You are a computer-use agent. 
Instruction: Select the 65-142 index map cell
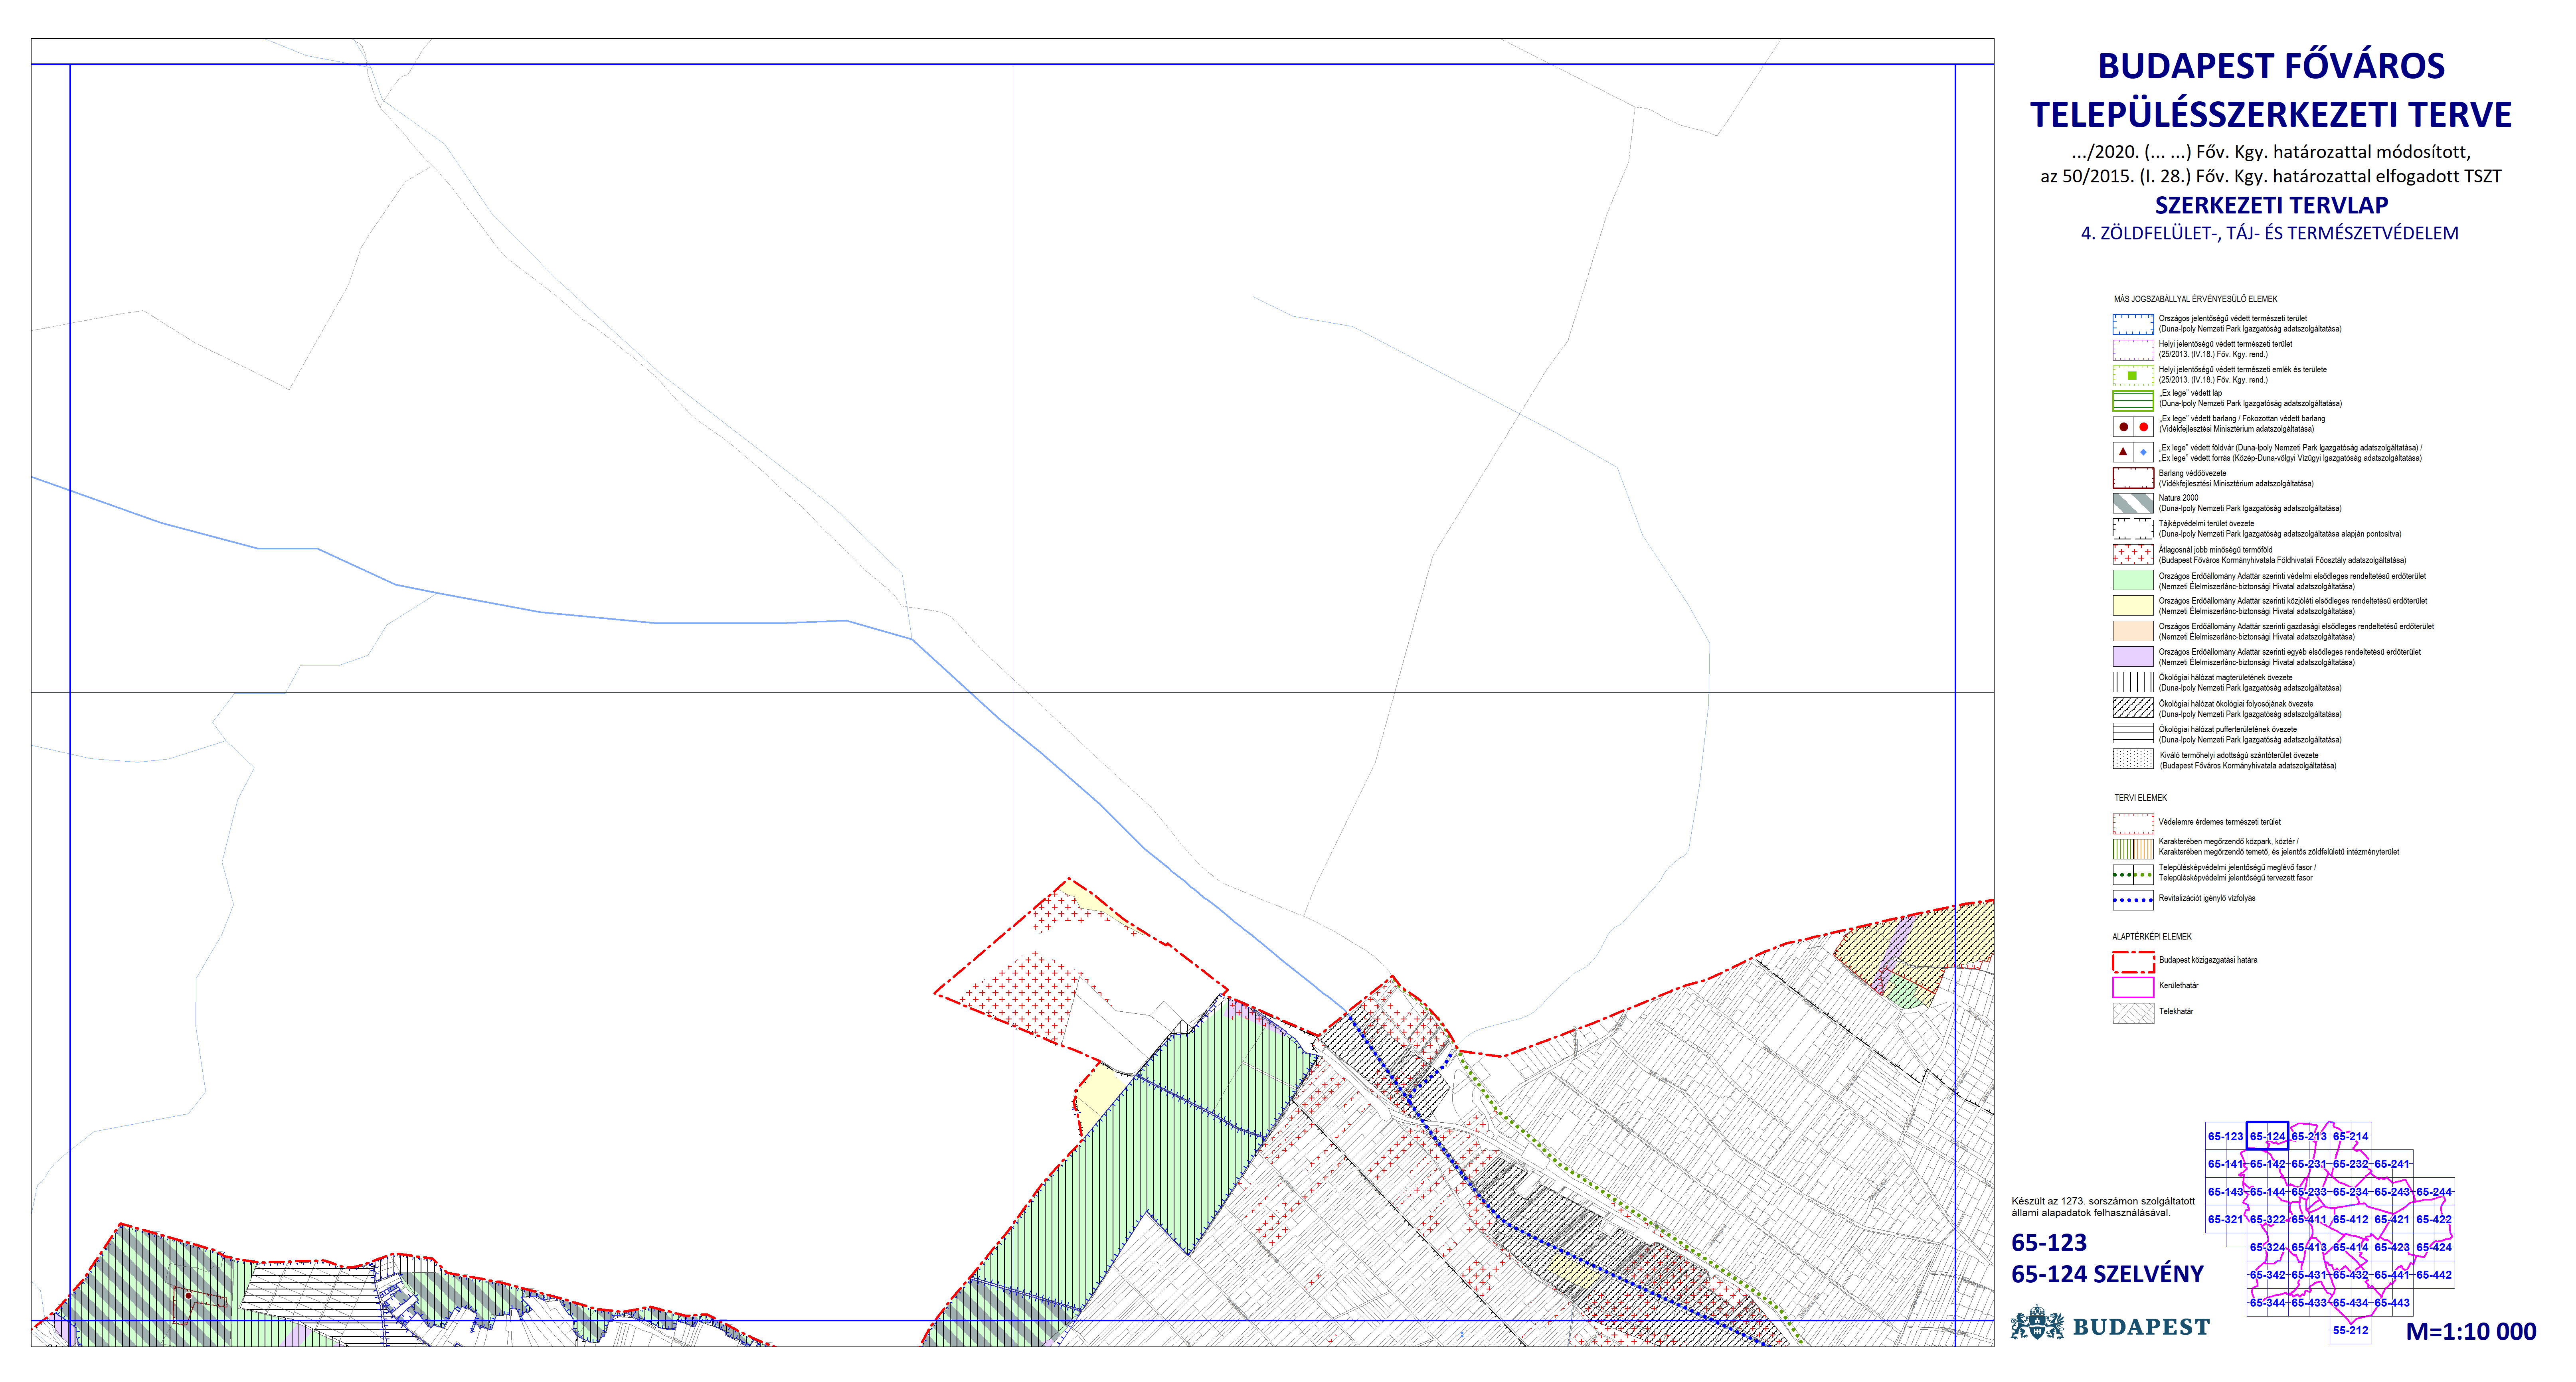(x=2267, y=1164)
